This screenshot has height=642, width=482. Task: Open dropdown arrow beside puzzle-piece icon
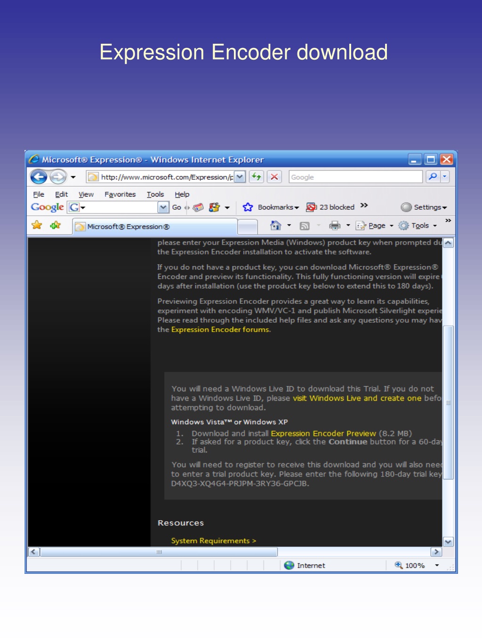(x=227, y=207)
